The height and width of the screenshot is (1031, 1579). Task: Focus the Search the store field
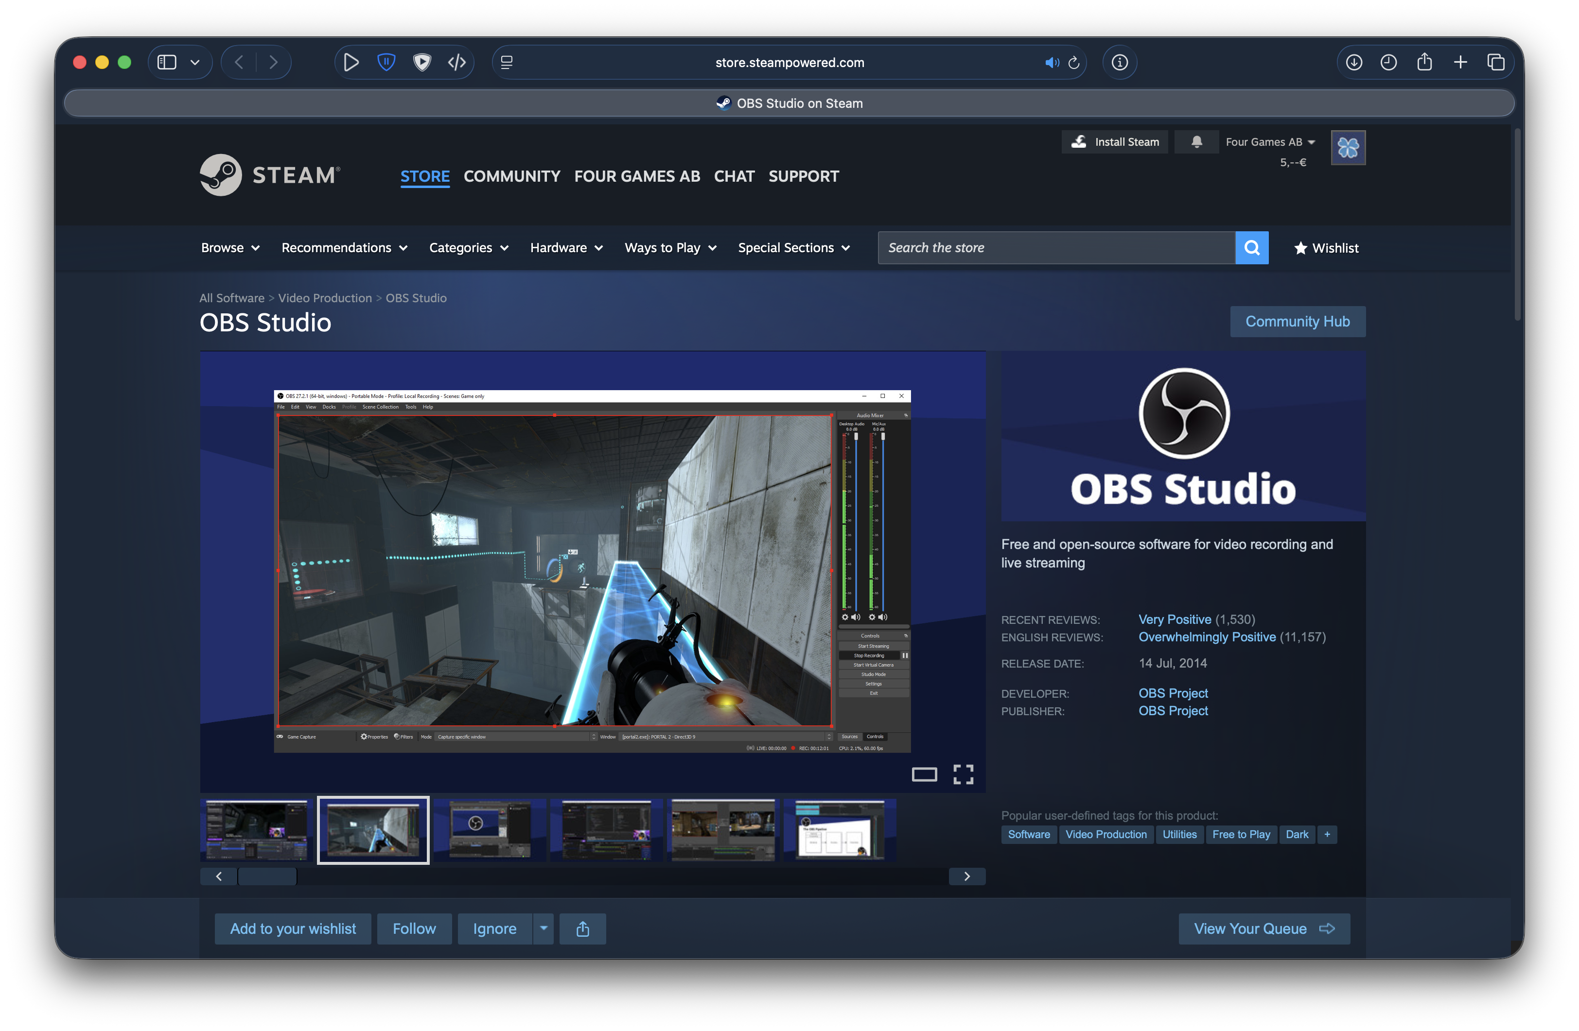pos(1056,248)
